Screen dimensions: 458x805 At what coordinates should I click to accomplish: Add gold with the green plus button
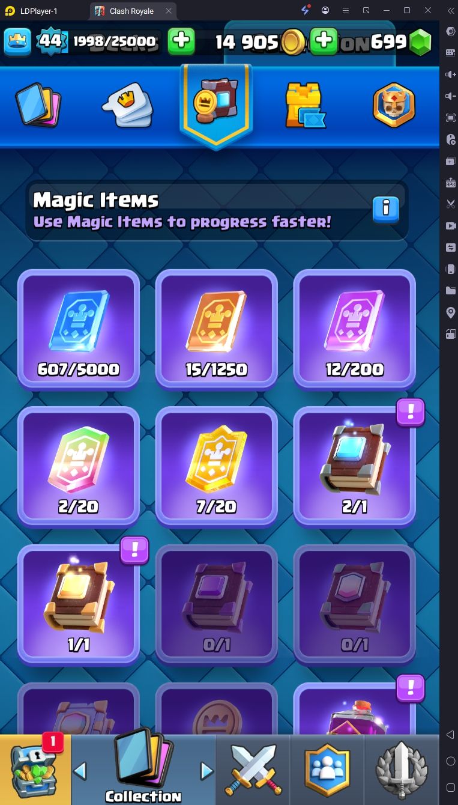[324, 41]
